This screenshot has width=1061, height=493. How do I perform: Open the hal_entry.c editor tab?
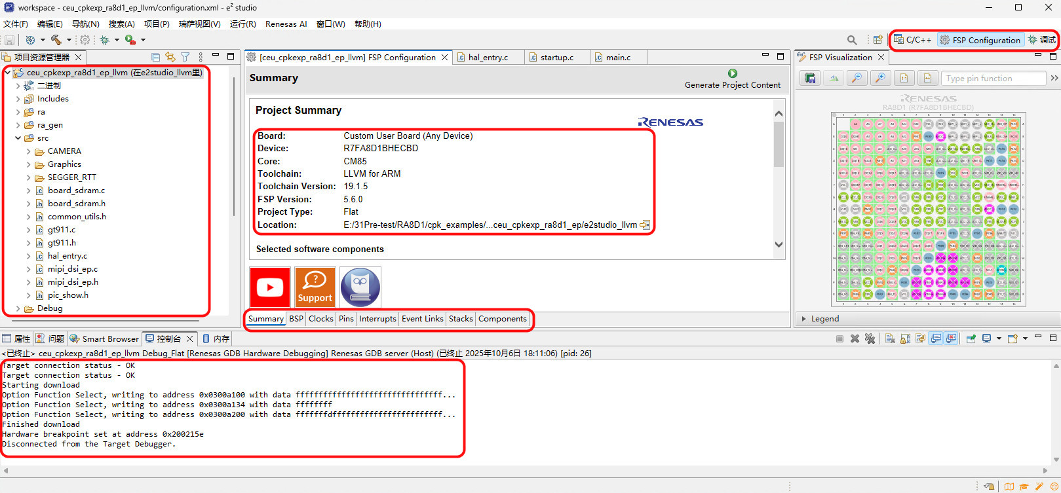tap(488, 58)
